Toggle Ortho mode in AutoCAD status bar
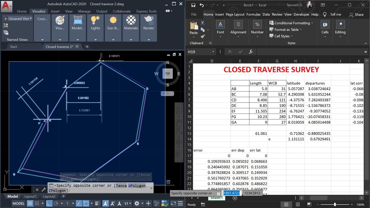 [x=49, y=203]
